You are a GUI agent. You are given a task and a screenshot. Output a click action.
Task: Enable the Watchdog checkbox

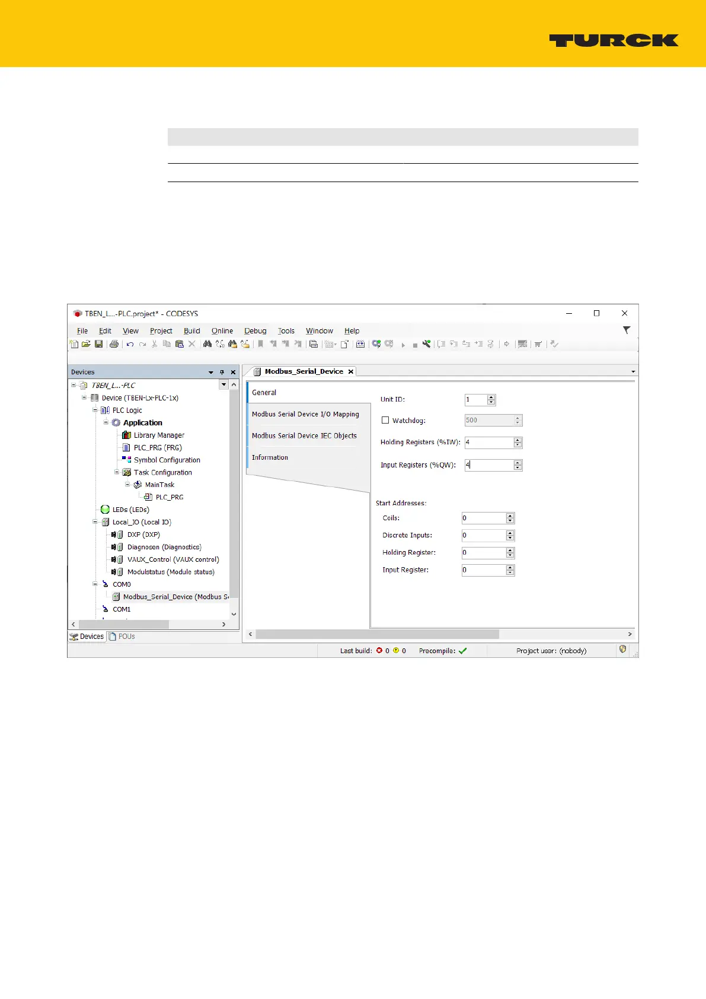pos(385,420)
